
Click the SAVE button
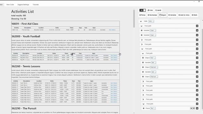[158, 10]
